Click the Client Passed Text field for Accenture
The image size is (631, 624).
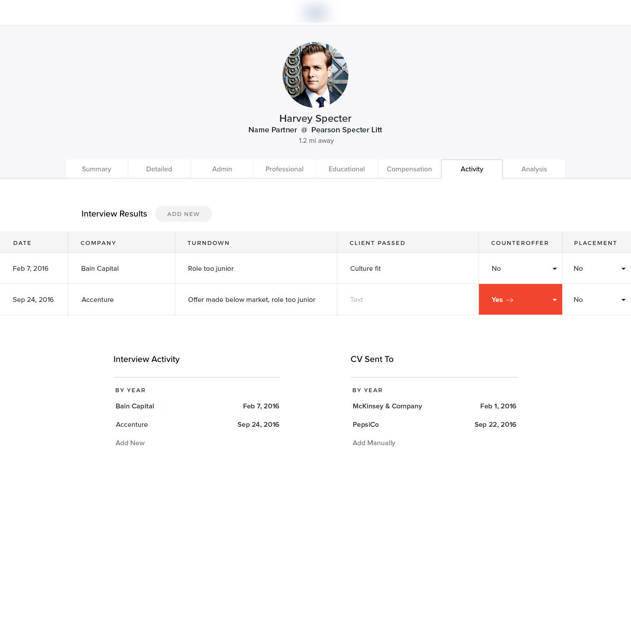(x=408, y=300)
